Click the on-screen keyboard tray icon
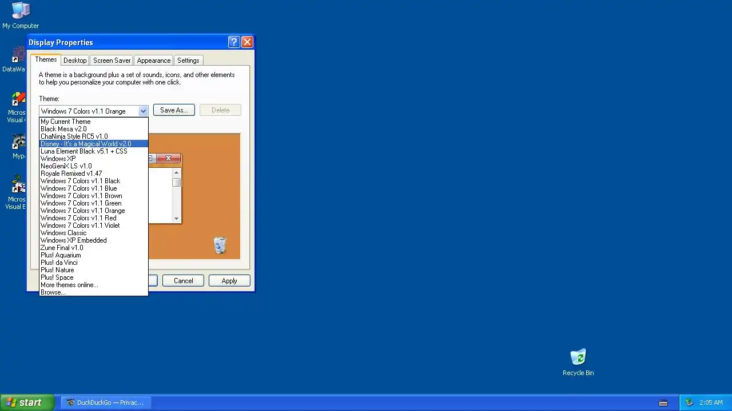 [663, 402]
